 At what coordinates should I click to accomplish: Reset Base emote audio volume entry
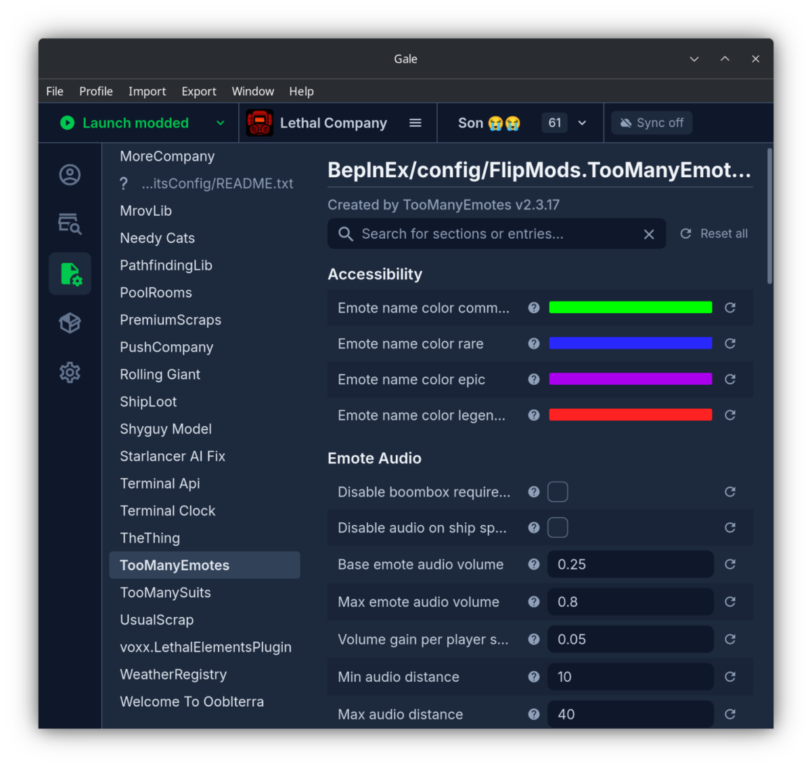click(x=730, y=564)
